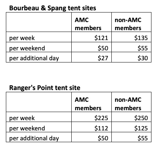161x151 pixels.
Task: Click AMC members header in Ranger's Point table
Action: click(x=88, y=104)
